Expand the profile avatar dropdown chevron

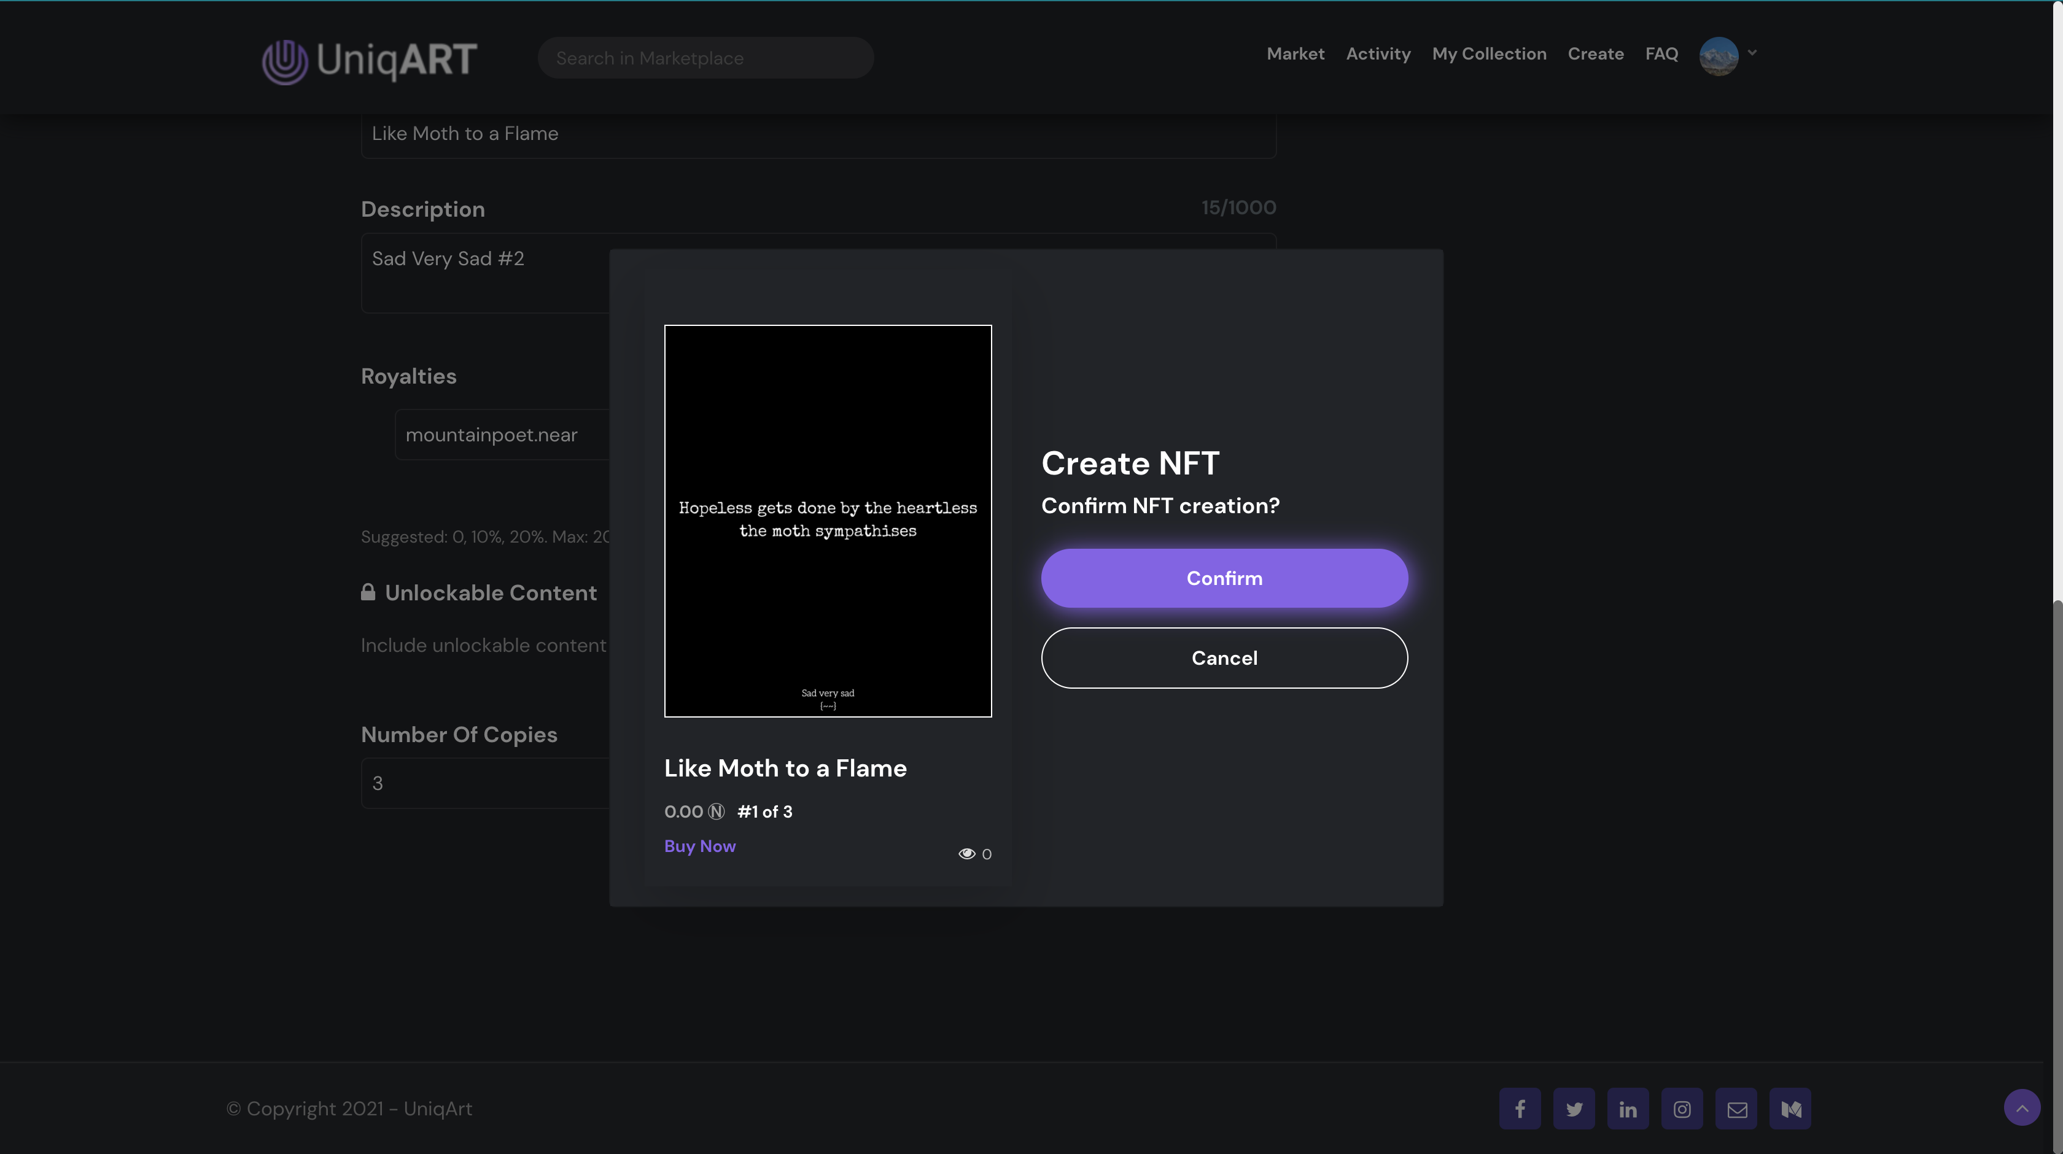(1752, 53)
